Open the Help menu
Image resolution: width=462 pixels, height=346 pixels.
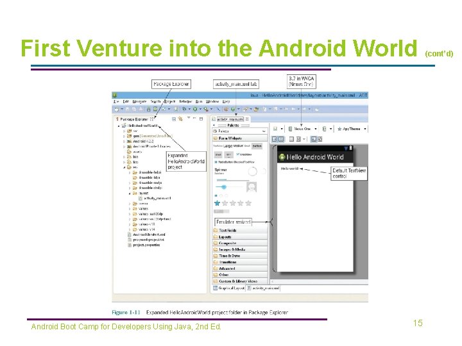(226, 101)
